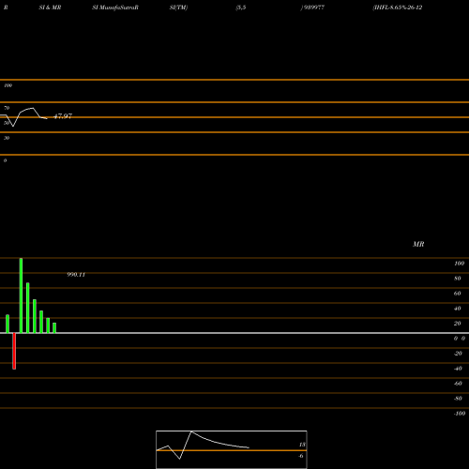Click the MR axis label -20
Viewport: 469px width, 469px height.
pyautogui.click(x=458, y=354)
